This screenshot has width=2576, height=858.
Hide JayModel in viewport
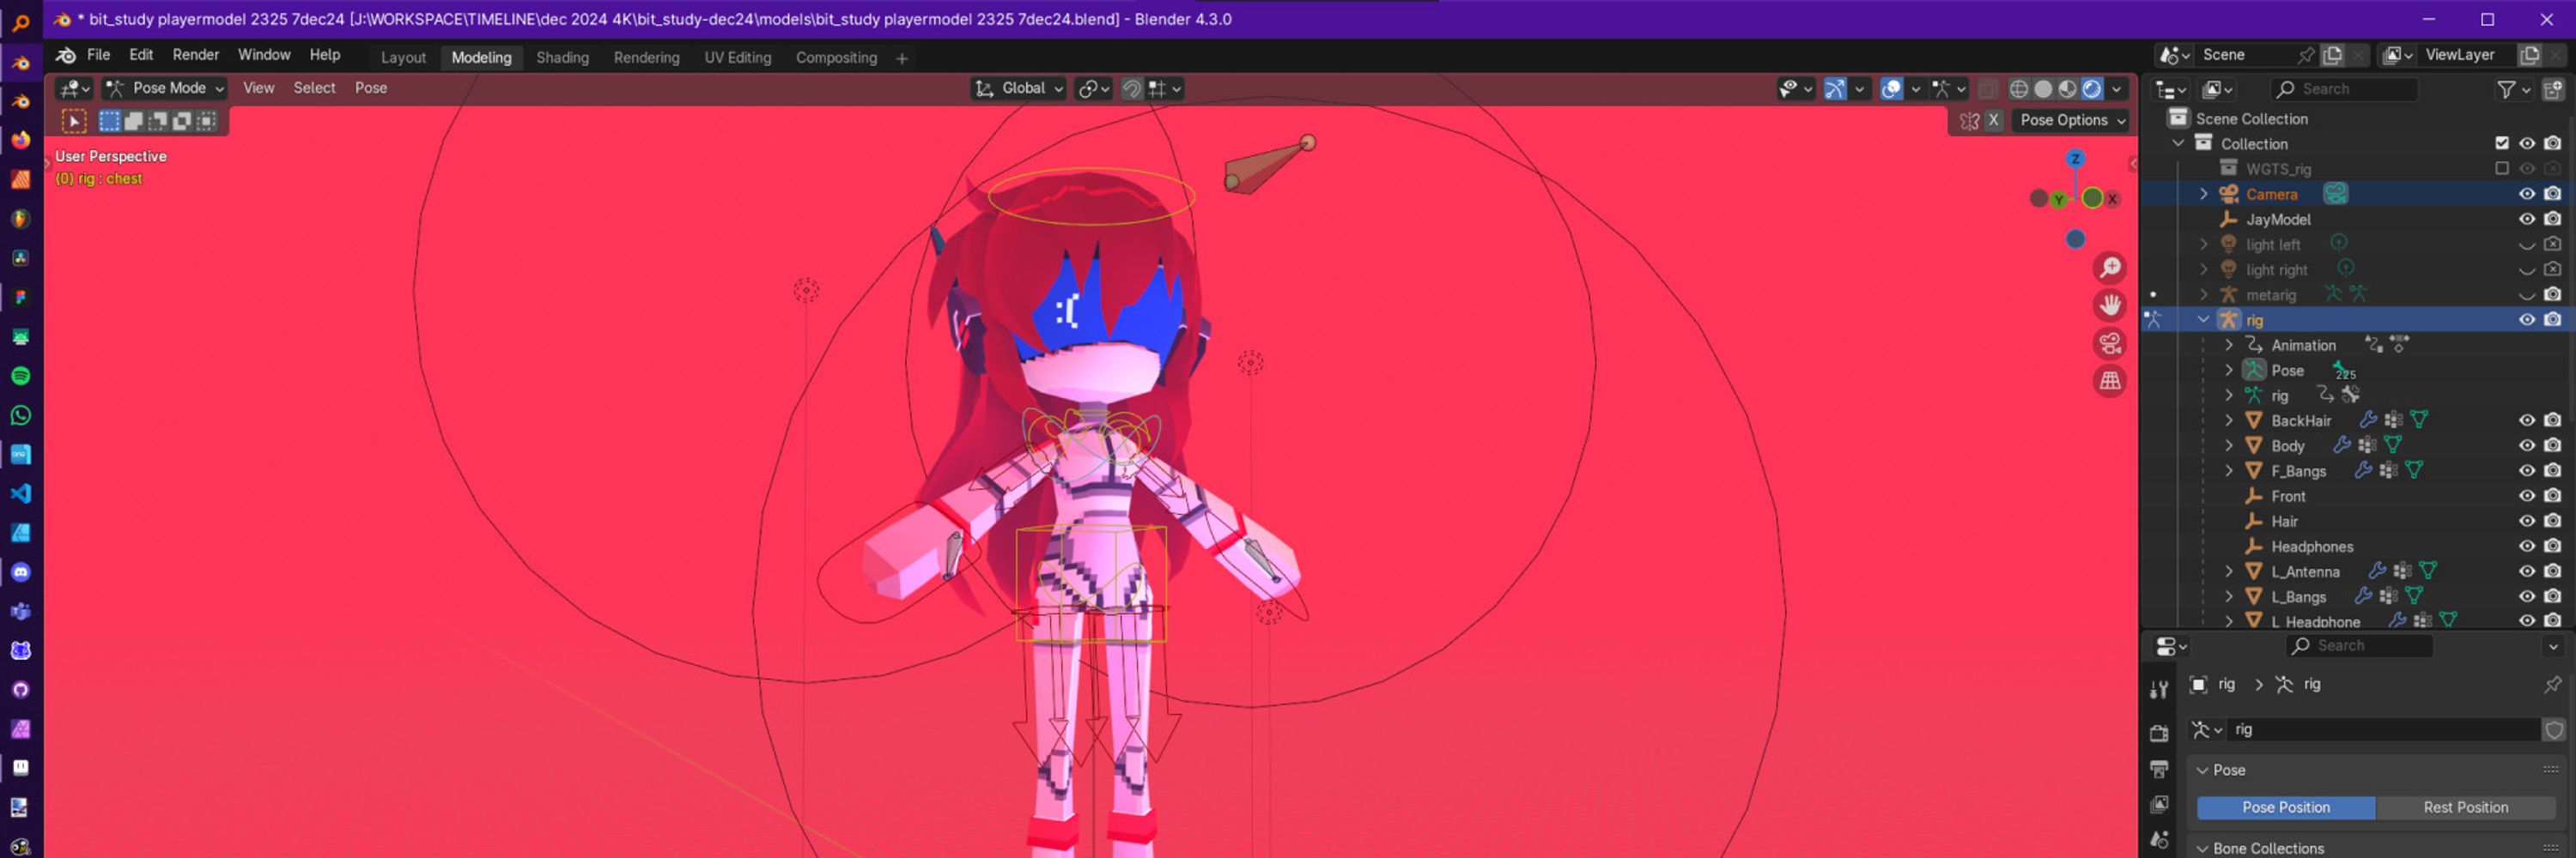[x=2526, y=219]
